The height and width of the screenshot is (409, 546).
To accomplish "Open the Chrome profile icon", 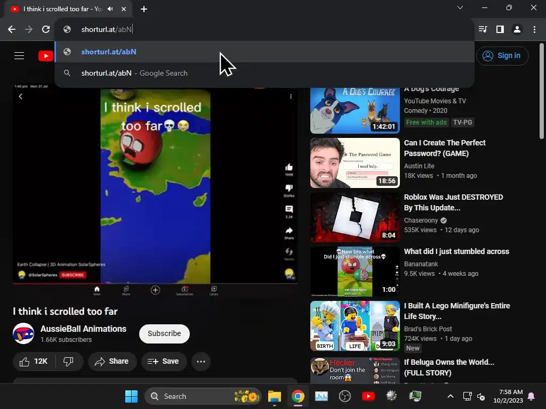I will [517, 30].
